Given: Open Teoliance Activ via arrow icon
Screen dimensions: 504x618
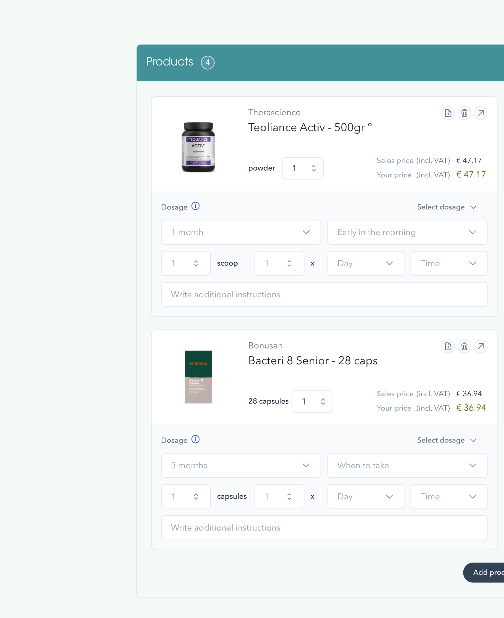Looking at the screenshot, I should pyautogui.click(x=481, y=113).
